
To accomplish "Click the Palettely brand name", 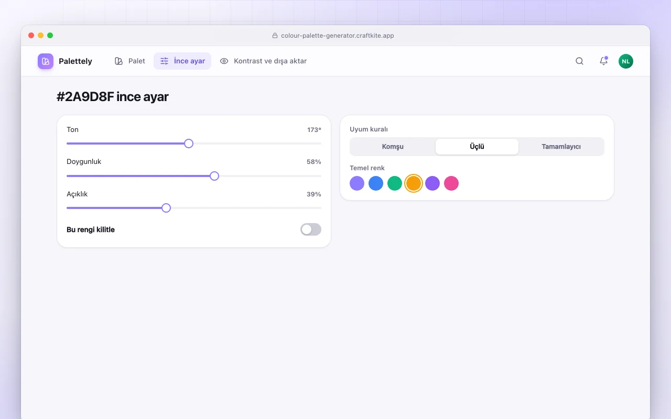I will (x=75, y=61).
